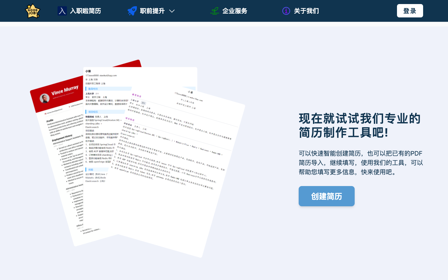Click the purple info circle icon

pos(286,11)
